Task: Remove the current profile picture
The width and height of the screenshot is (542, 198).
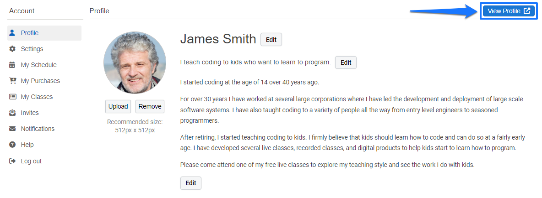Action: coord(150,106)
